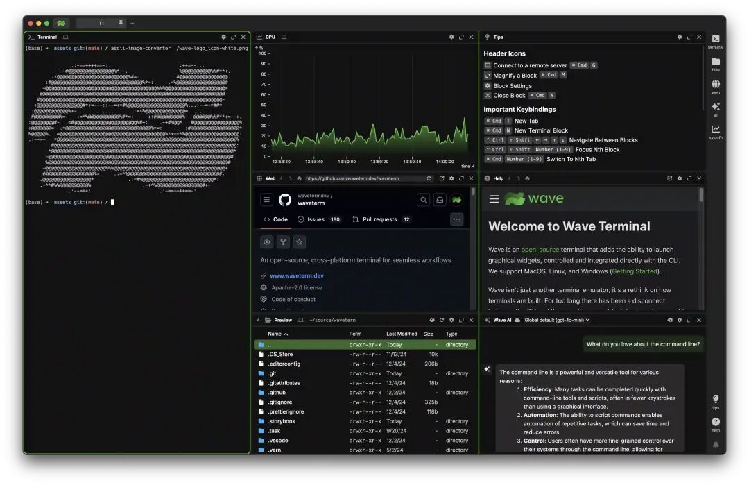
Task: Click the search magnifier on the GitHub page
Action: 424,199
